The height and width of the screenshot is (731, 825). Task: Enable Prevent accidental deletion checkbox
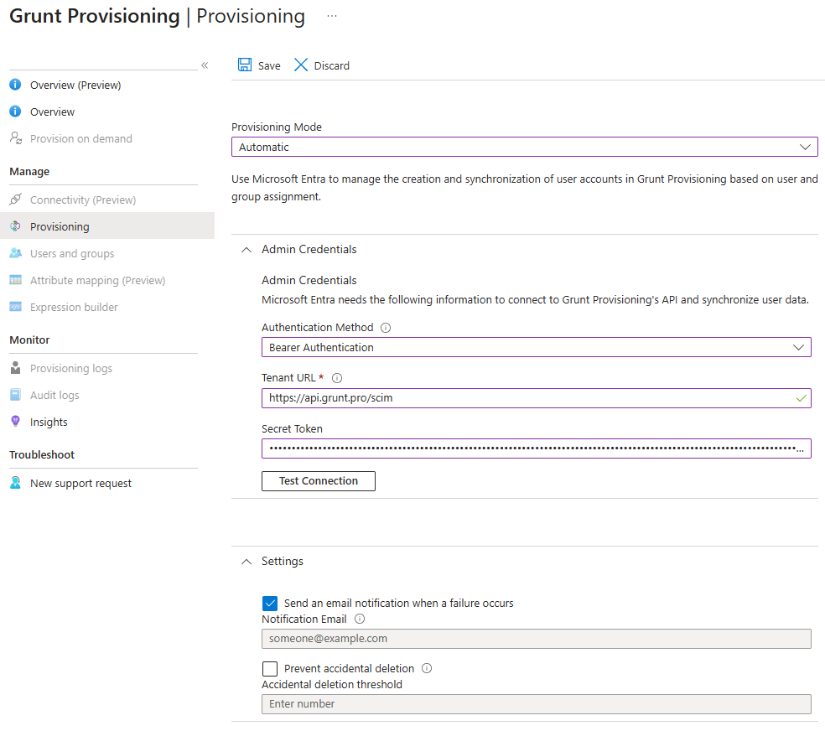click(x=270, y=668)
